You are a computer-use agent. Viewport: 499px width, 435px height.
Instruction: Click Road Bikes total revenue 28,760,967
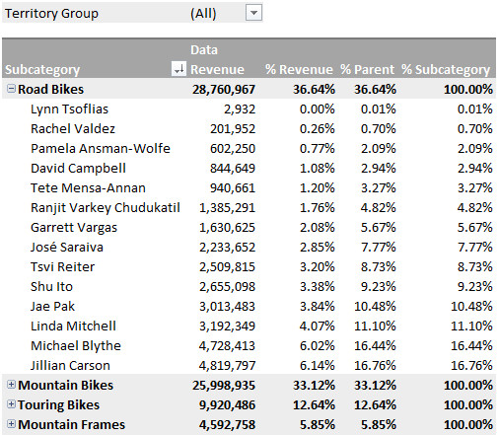(224, 89)
